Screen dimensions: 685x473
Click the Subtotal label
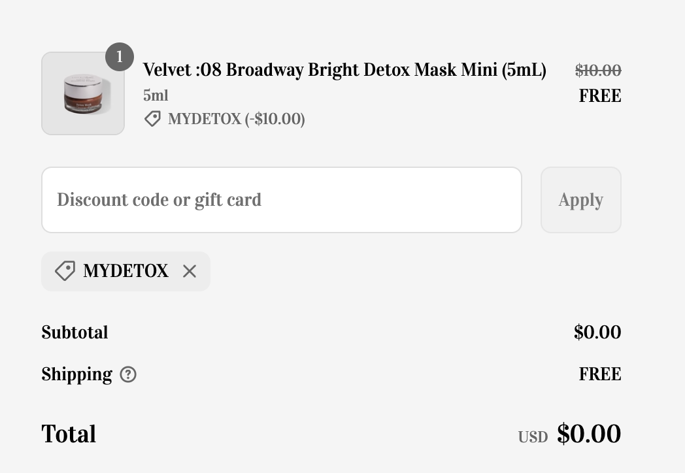click(x=75, y=333)
